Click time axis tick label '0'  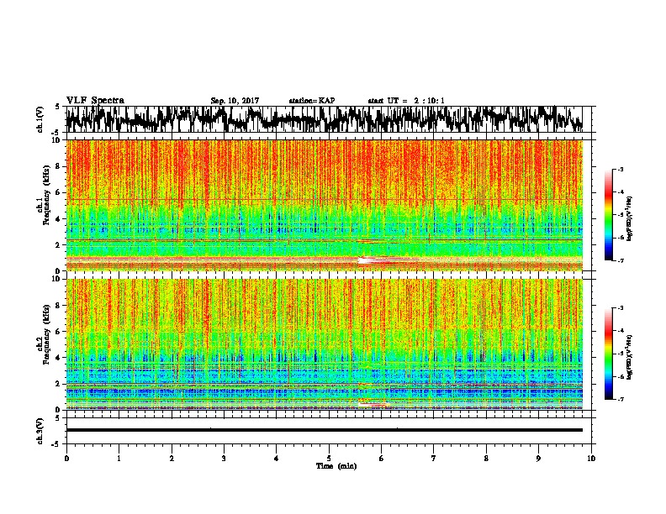(66, 458)
